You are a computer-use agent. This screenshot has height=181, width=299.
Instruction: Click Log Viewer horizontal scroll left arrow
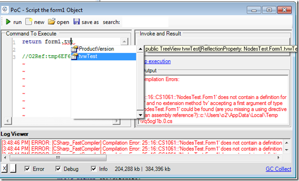pos(5,157)
